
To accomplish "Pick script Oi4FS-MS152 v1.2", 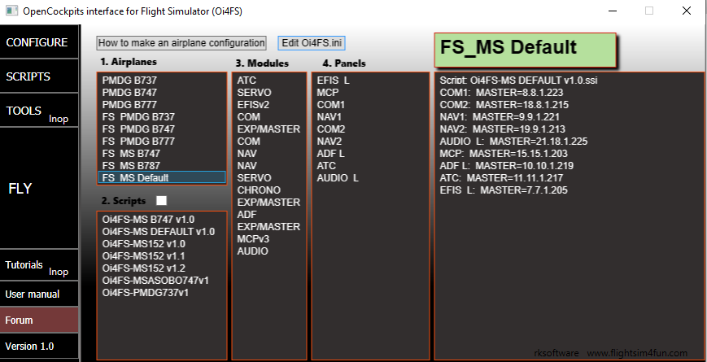I will coord(162,268).
